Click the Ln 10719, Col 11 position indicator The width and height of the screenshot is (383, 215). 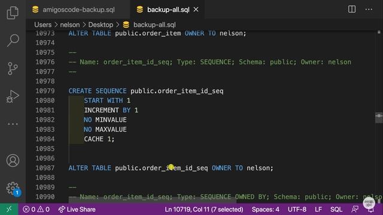point(204,209)
